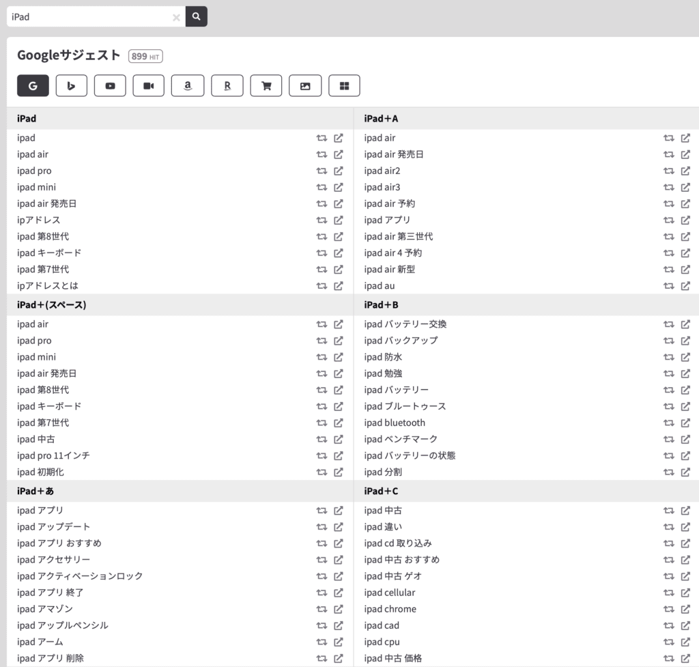
Task: Select suggestion text 'ipad 中古 価格'
Action: pos(393,658)
